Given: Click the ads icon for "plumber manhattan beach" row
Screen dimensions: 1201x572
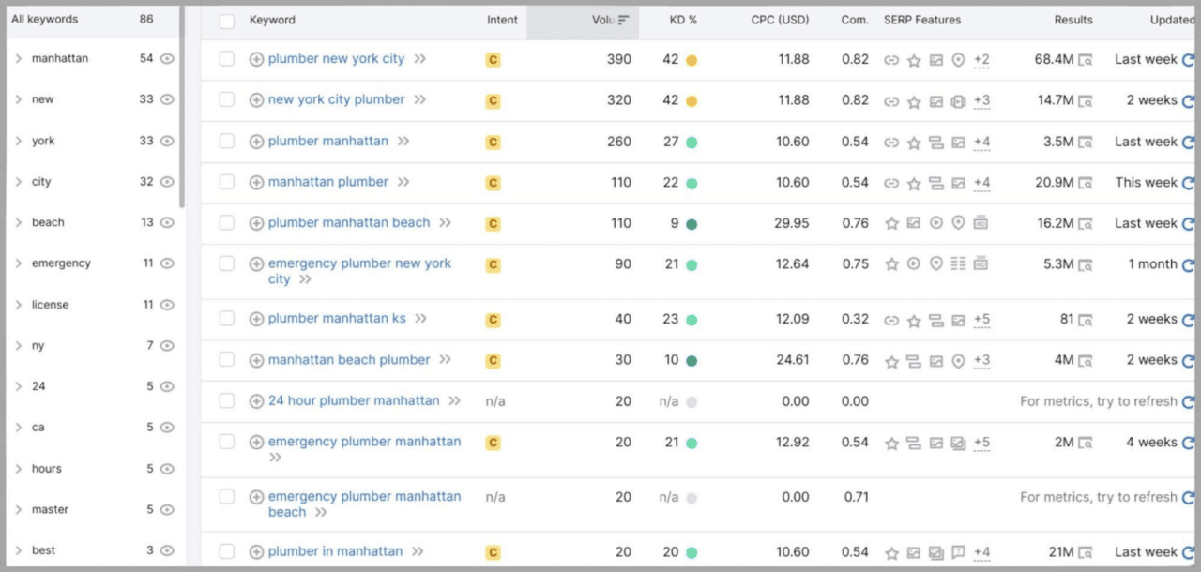Looking at the screenshot, I should click(x=981, y=223).
